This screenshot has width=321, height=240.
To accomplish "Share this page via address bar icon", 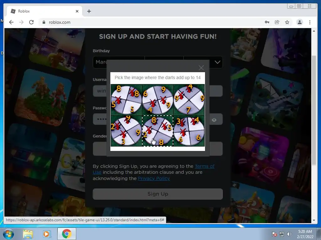I will coord(277,22).
